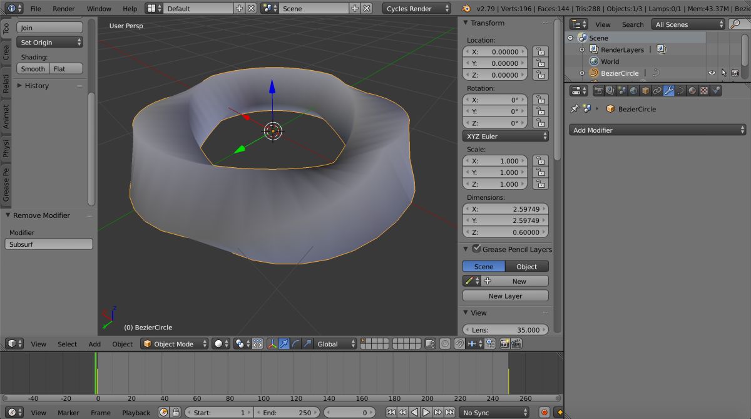The height and width of the screenshot is (419, 751).
Task: Open the Help menu
Action: point(130,9)
